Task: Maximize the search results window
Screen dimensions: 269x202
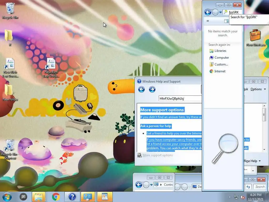Action: [x=229, y=5]
